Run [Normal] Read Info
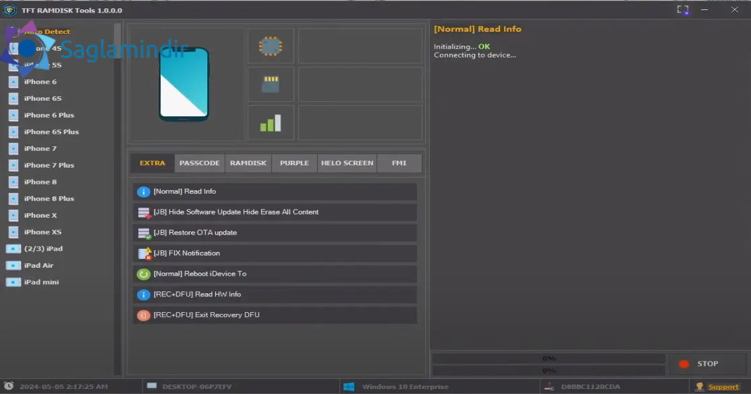Screen dimensions: 751x394 (275, 192)
